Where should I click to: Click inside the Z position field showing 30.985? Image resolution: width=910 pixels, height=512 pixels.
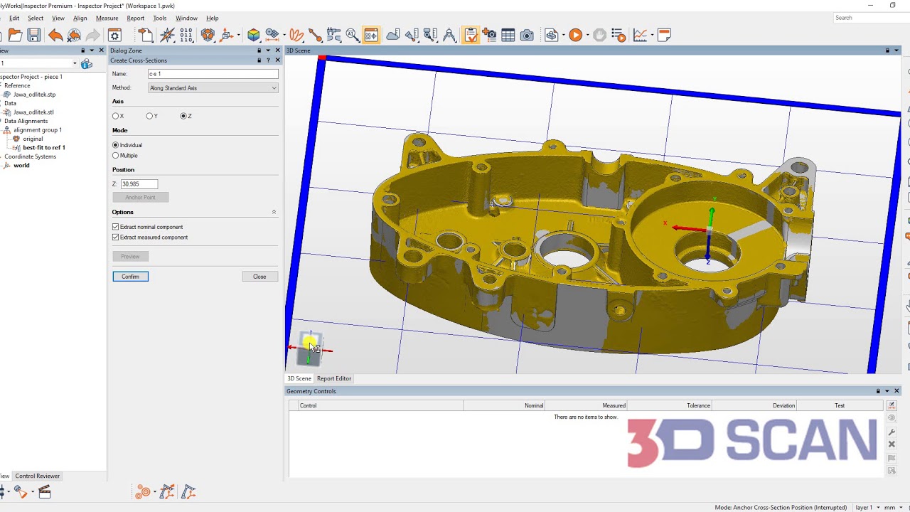[139, 183]
